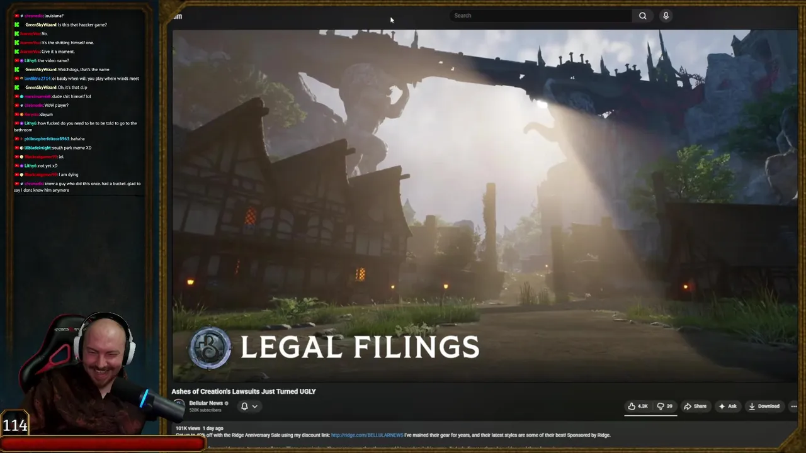Open the Share option for the video
Image resolution: width=806 pixels, height=453 pixels.
(695, 406)
